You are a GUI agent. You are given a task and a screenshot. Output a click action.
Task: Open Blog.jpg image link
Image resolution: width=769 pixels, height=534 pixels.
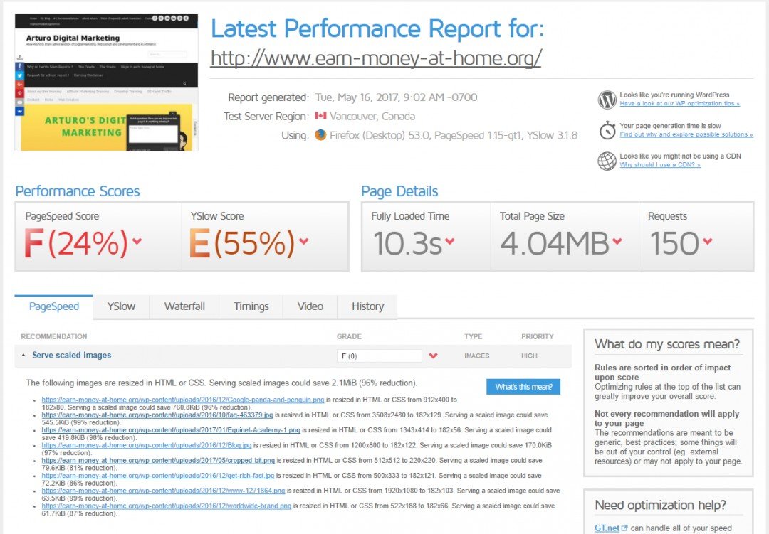pos(147,445)
